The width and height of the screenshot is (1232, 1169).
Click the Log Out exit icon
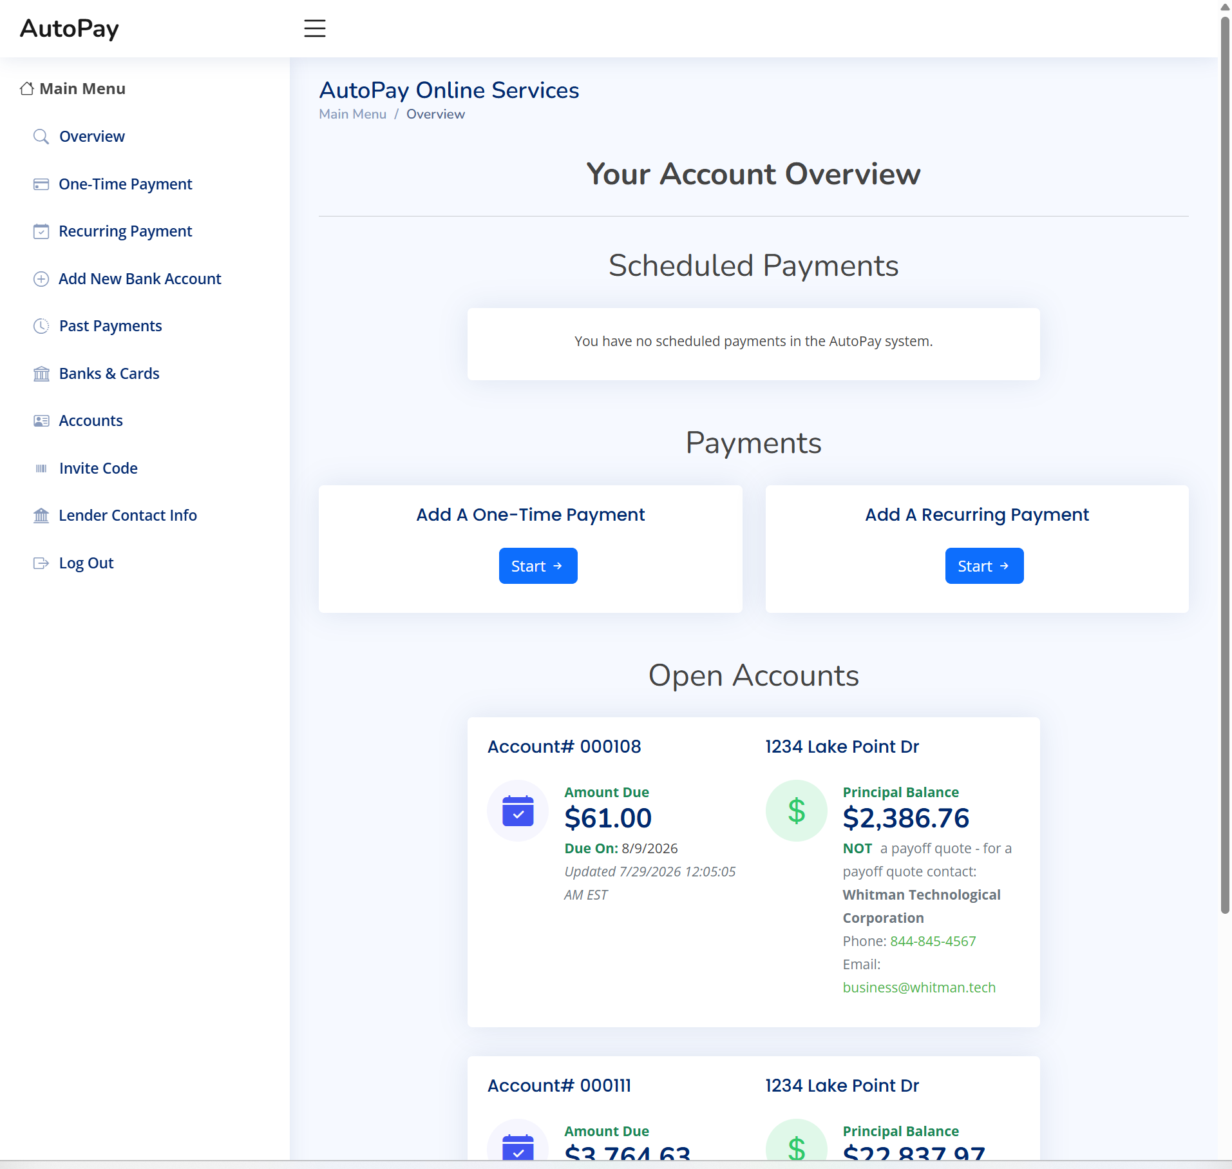(x=41, y=563)
